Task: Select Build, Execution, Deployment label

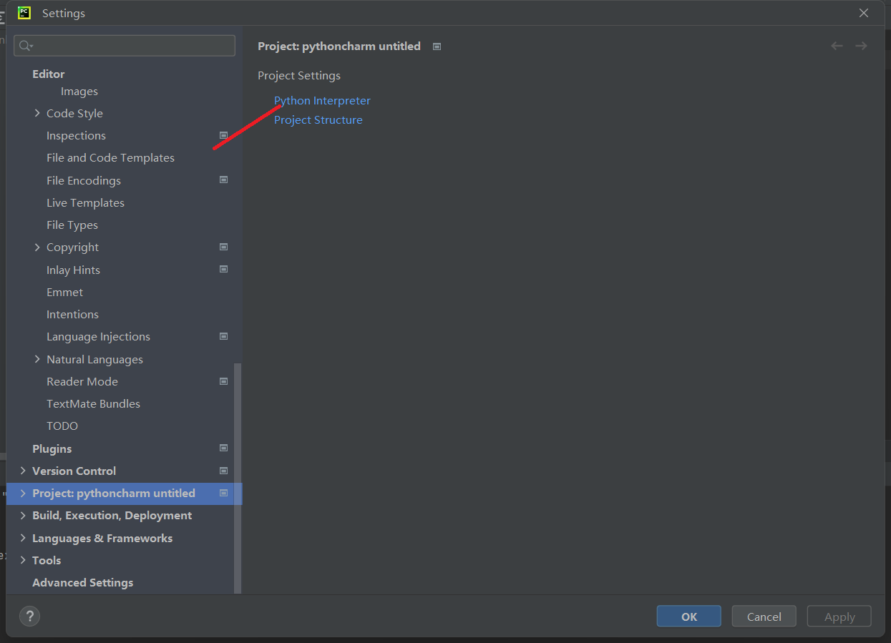Action: pos(112,515)
